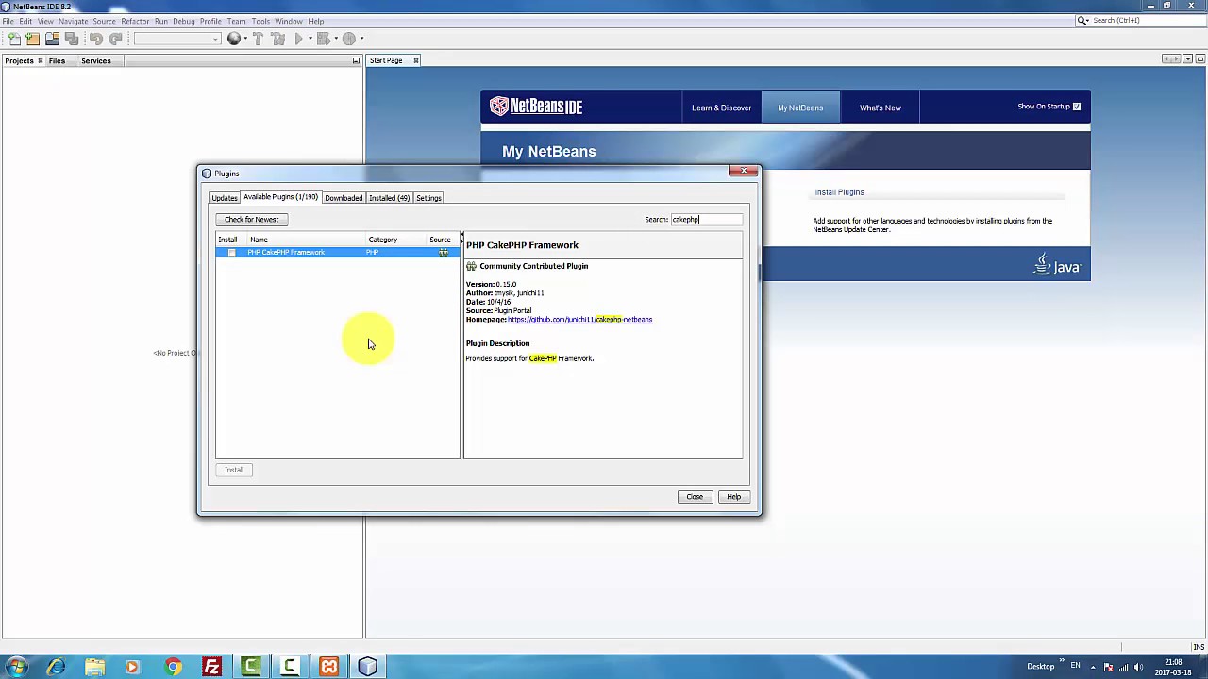Image resolution: width=1208 pixels, height=679 pixels.
Task: Click the Install button in Plugins dialog
Action: tap(233, 470)
